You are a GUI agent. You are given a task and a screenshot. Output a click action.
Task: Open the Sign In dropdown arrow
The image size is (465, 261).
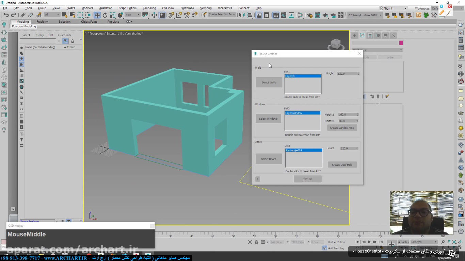[x=405, y=8]
